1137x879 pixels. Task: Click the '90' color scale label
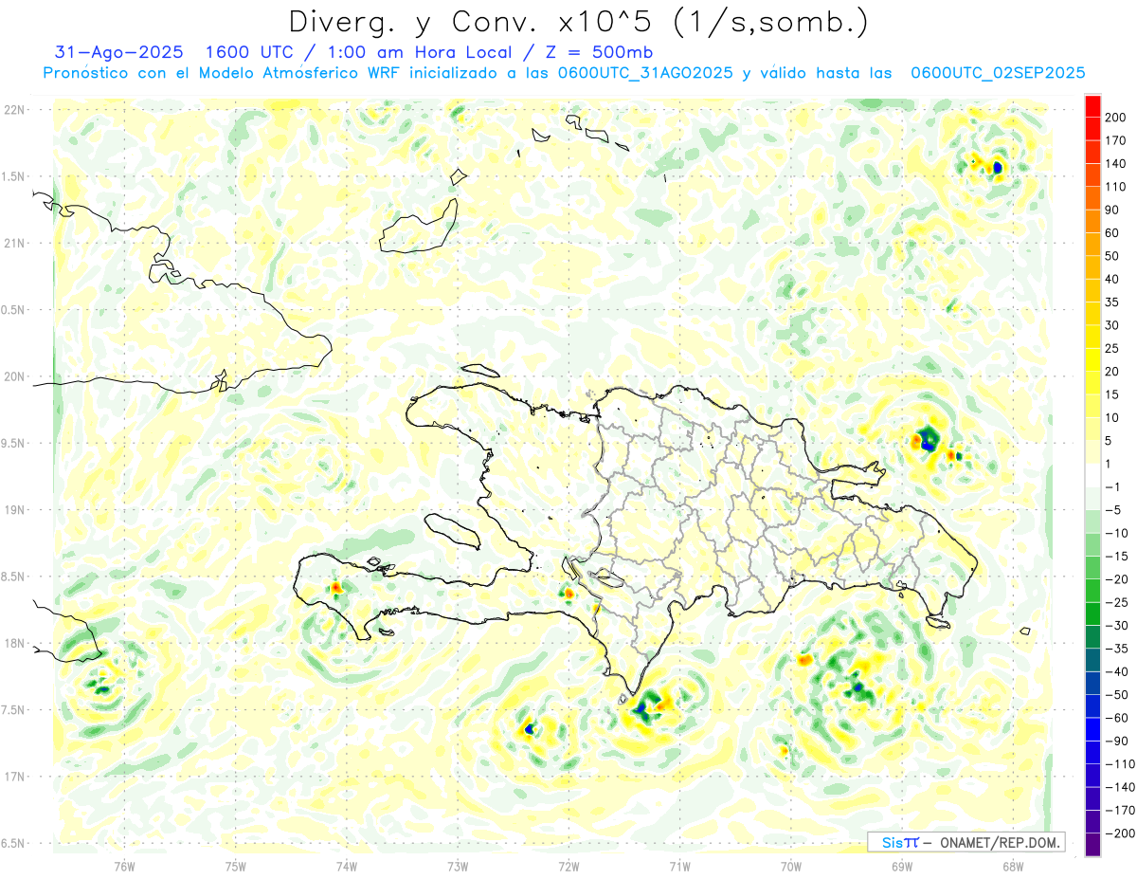coord(1112,210)
